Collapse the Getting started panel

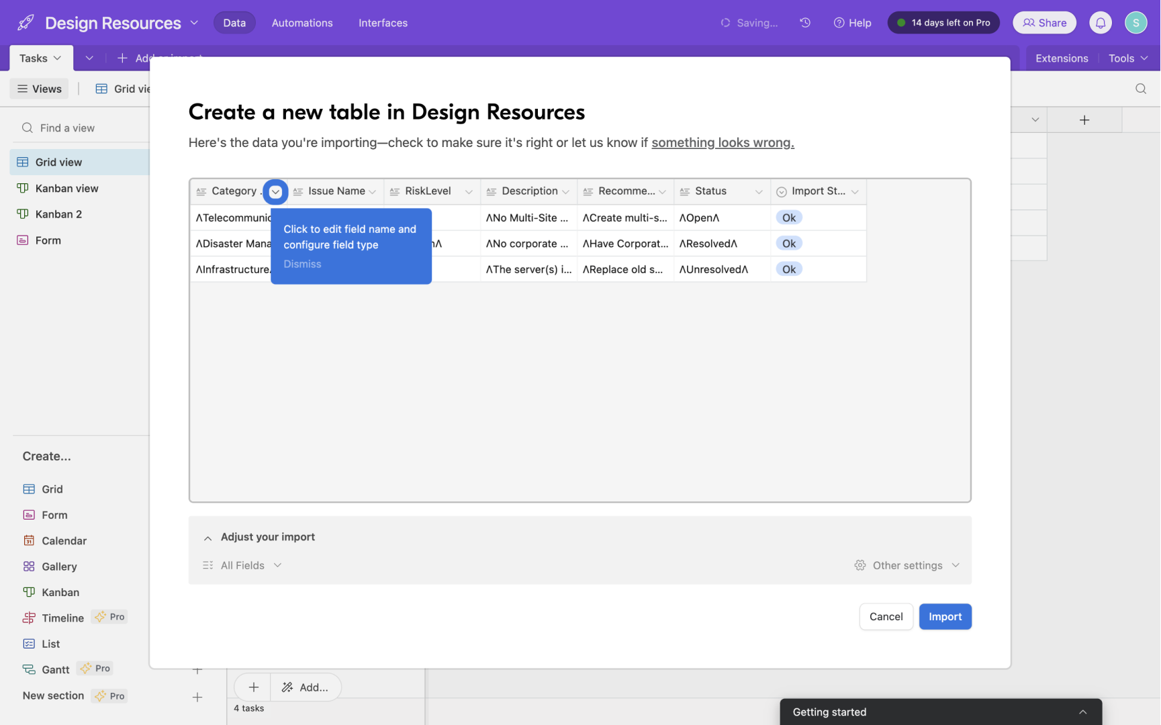click(1082, 712)
